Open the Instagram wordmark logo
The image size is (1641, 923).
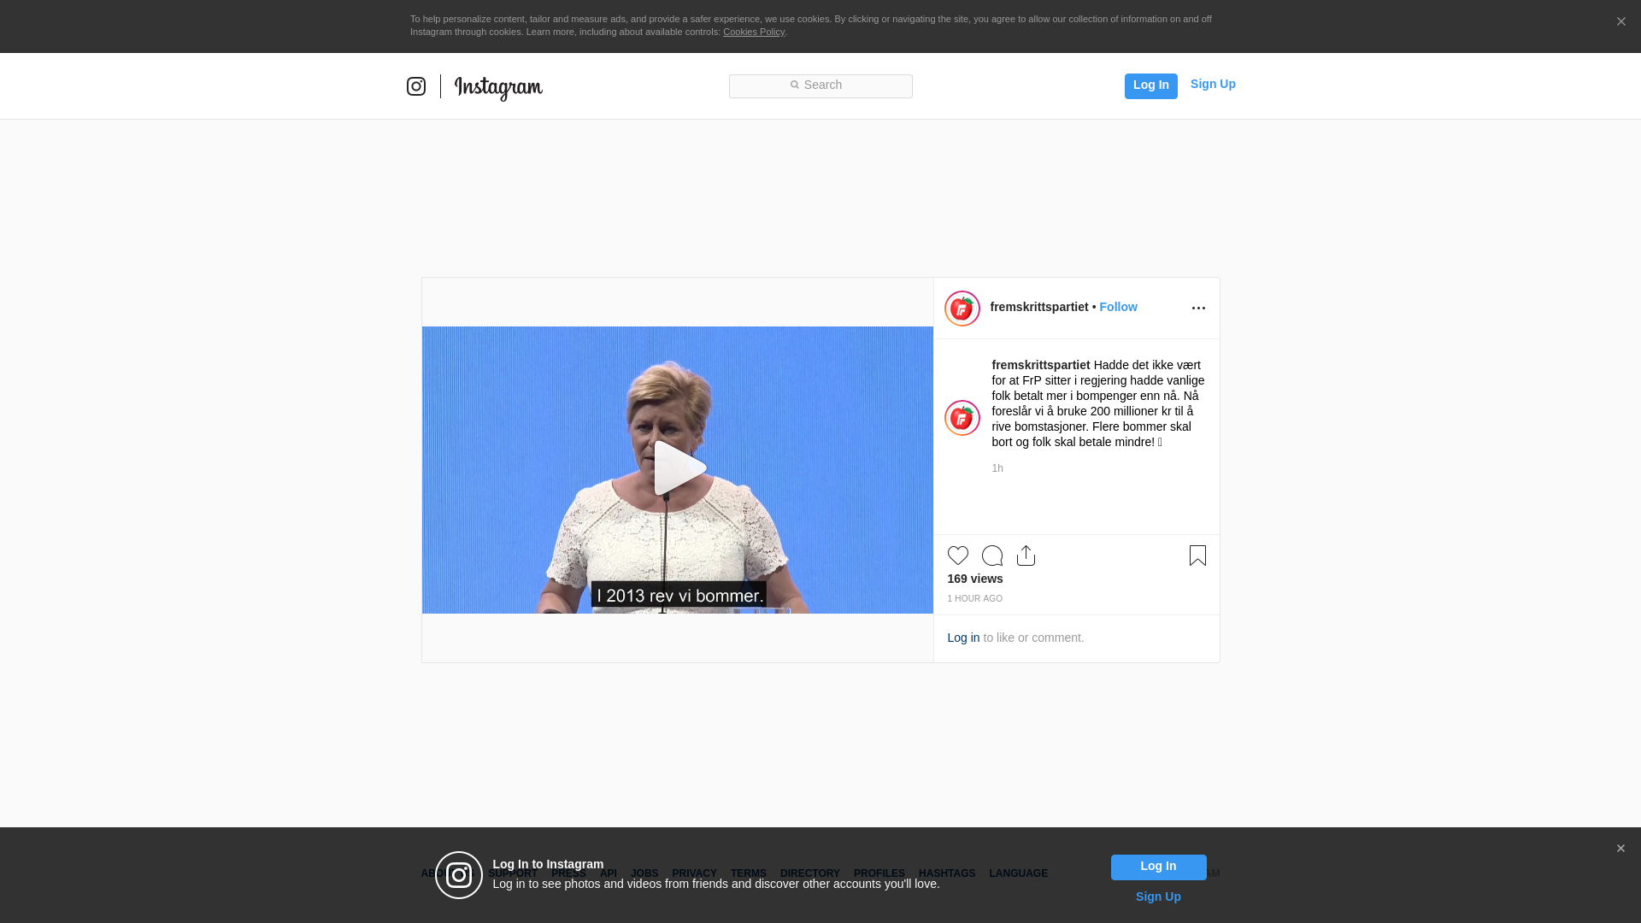tap(498, 88)
